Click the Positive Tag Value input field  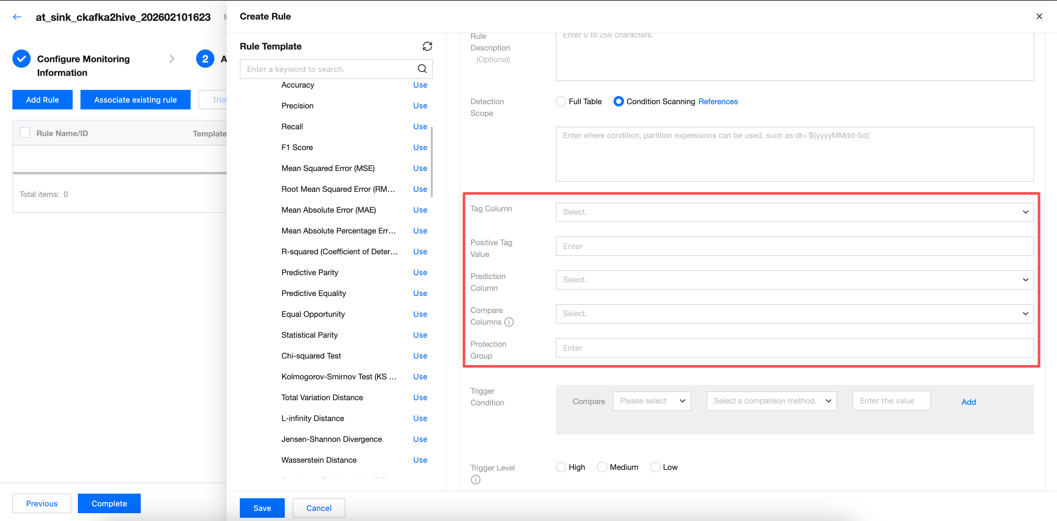point(794,246)
